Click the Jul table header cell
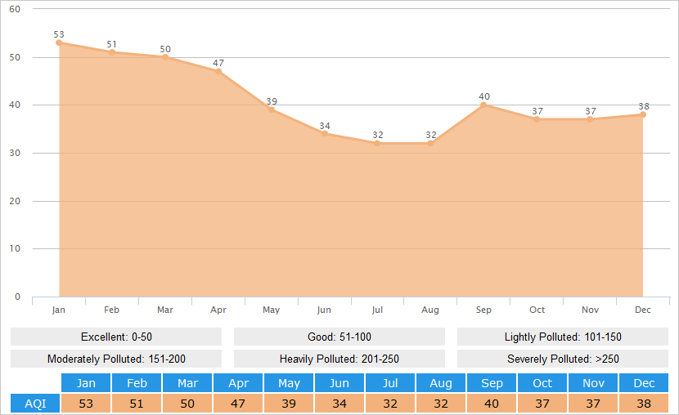The image size is (679, 415). click(390, 383)
